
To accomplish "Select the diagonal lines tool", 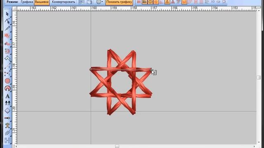I will point(7,133).
